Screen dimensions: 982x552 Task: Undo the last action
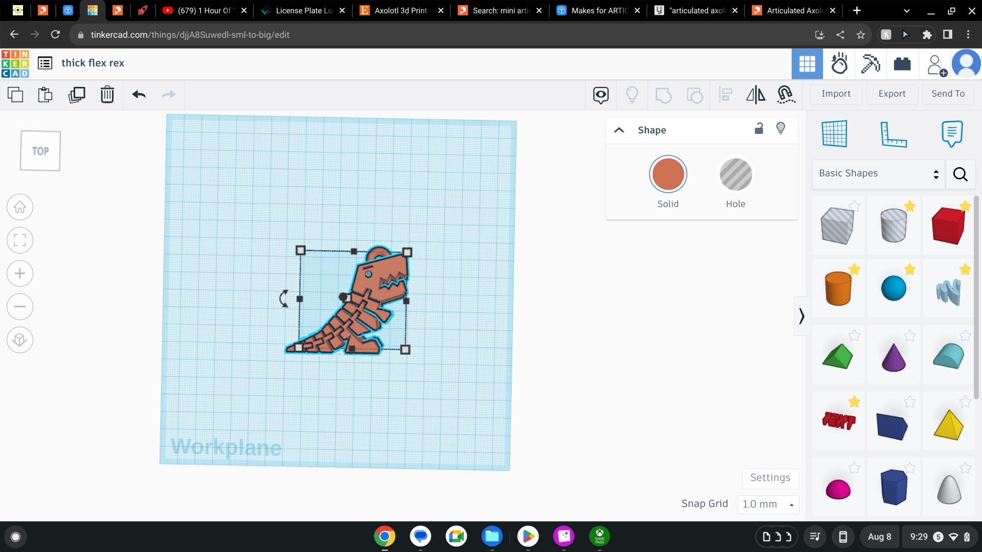point(139,95)
